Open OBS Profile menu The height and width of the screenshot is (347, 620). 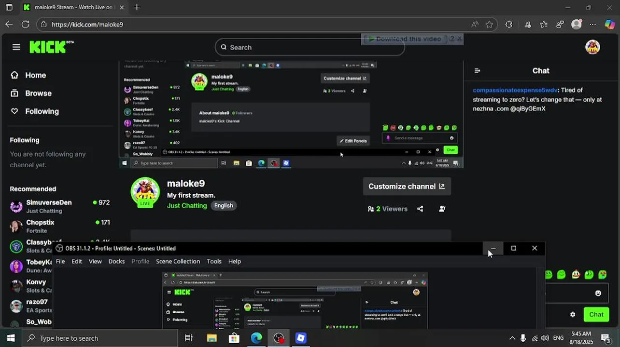tap(141, 261)
